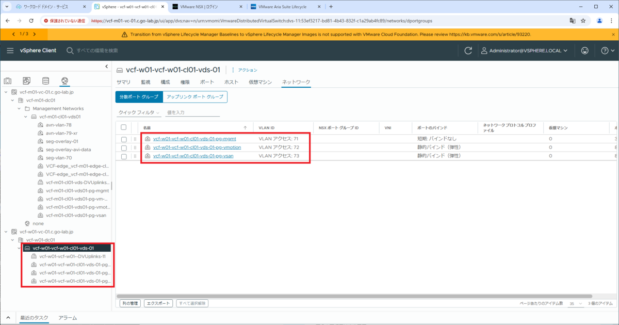Click the browser reload button
The height and width of the screenshot is (325, 619).
point(31,21)
